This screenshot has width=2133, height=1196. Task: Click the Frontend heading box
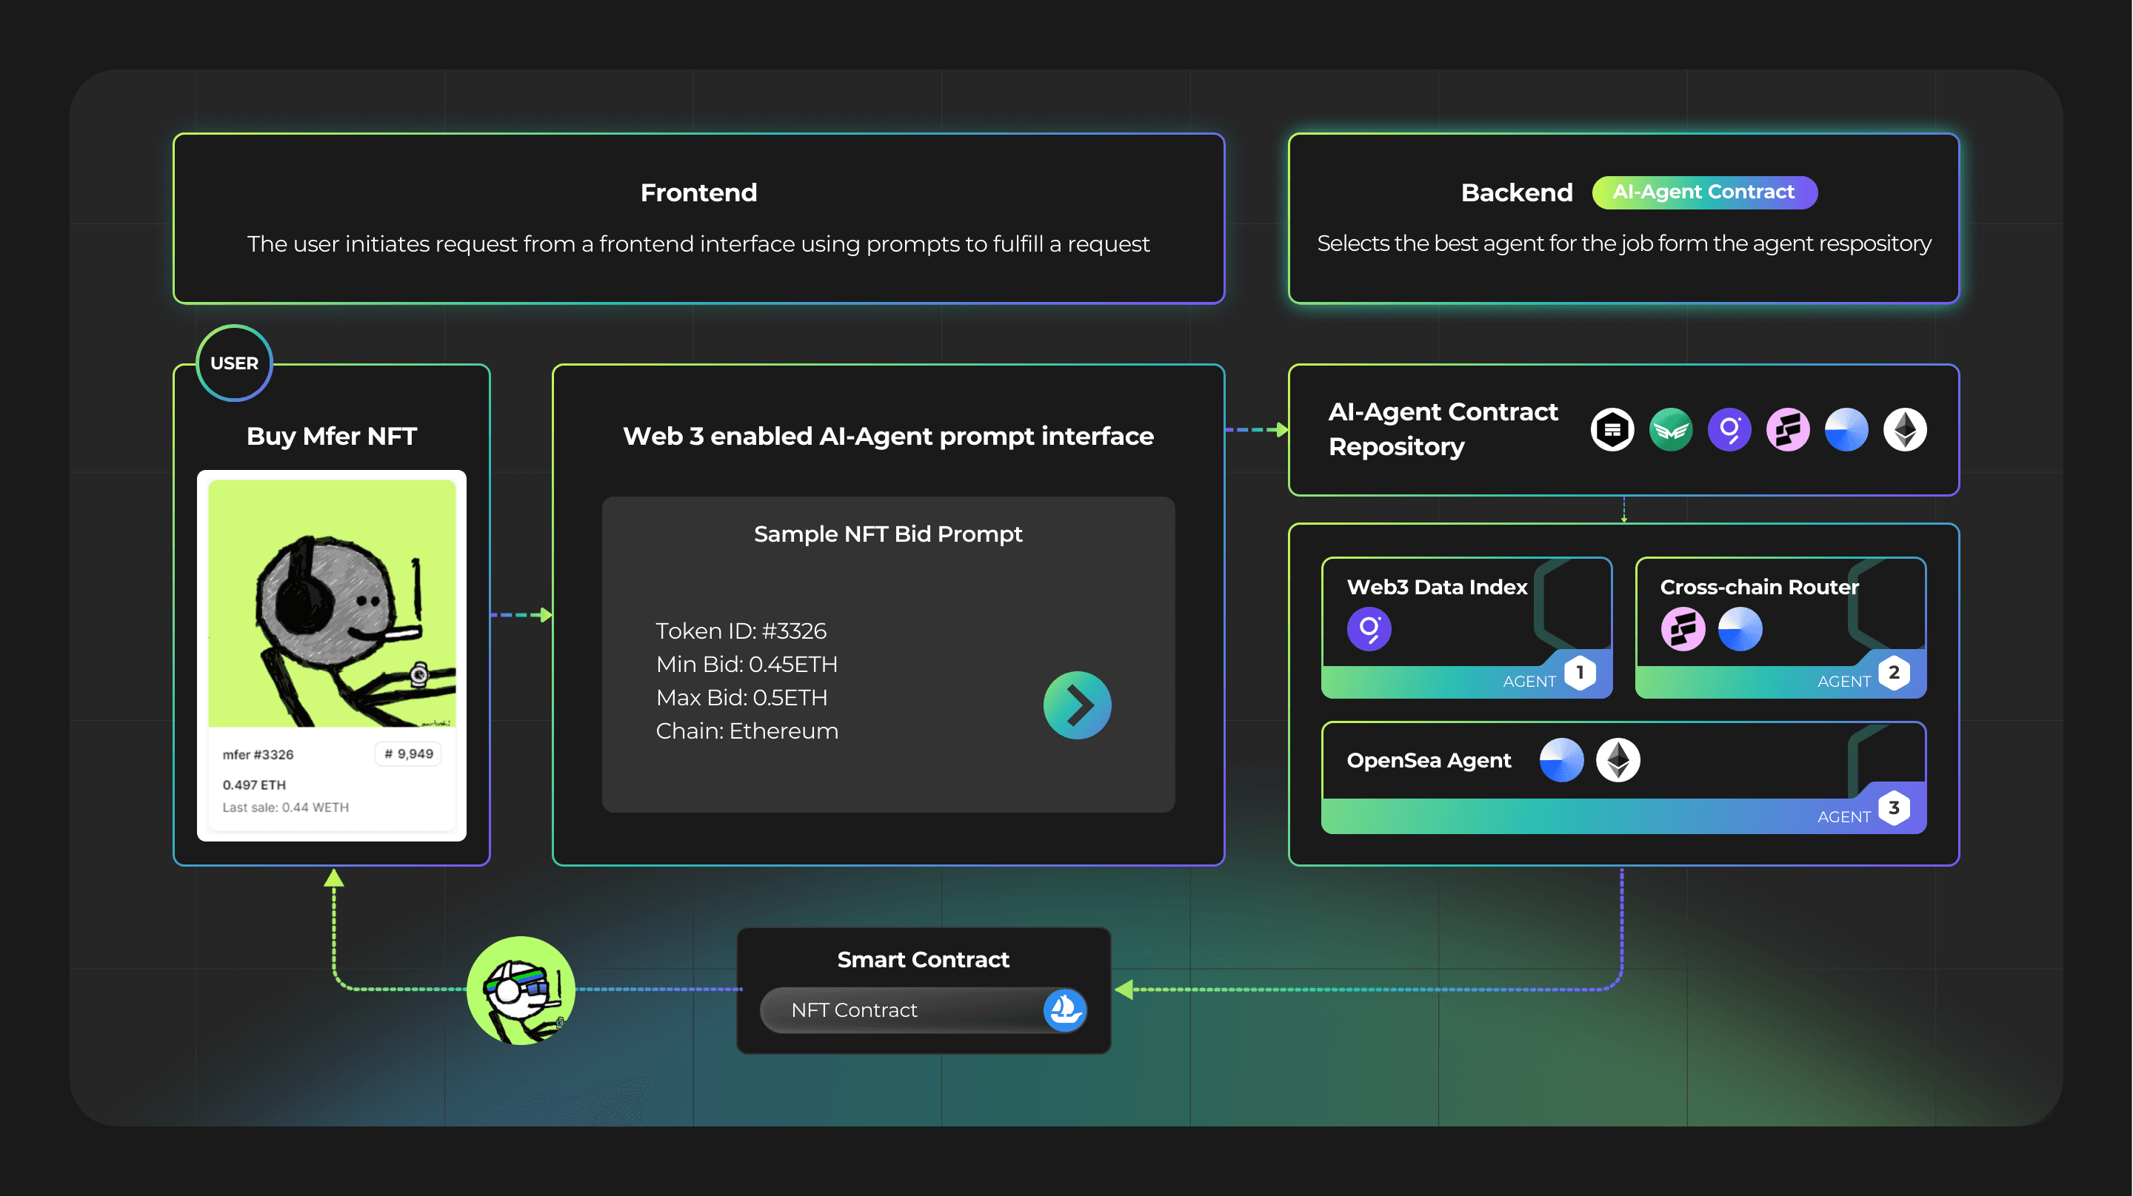click(x=698, y=218)
